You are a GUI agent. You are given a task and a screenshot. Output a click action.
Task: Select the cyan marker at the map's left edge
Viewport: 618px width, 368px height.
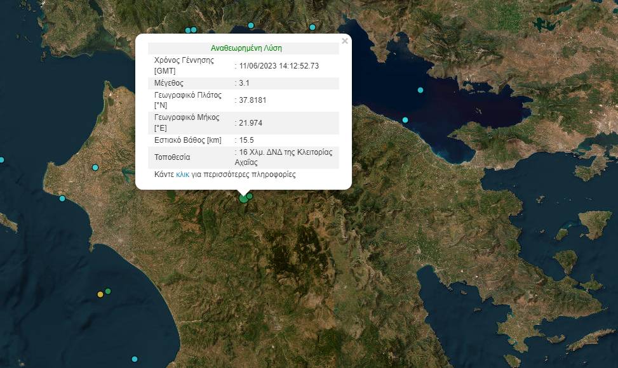2,160
